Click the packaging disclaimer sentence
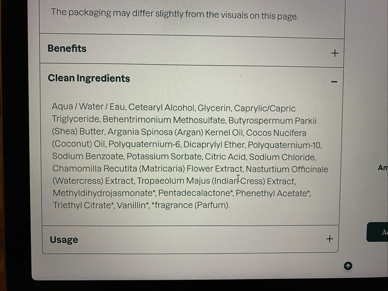This screenshot has height=291, width=388. click(x=175, y=14)
